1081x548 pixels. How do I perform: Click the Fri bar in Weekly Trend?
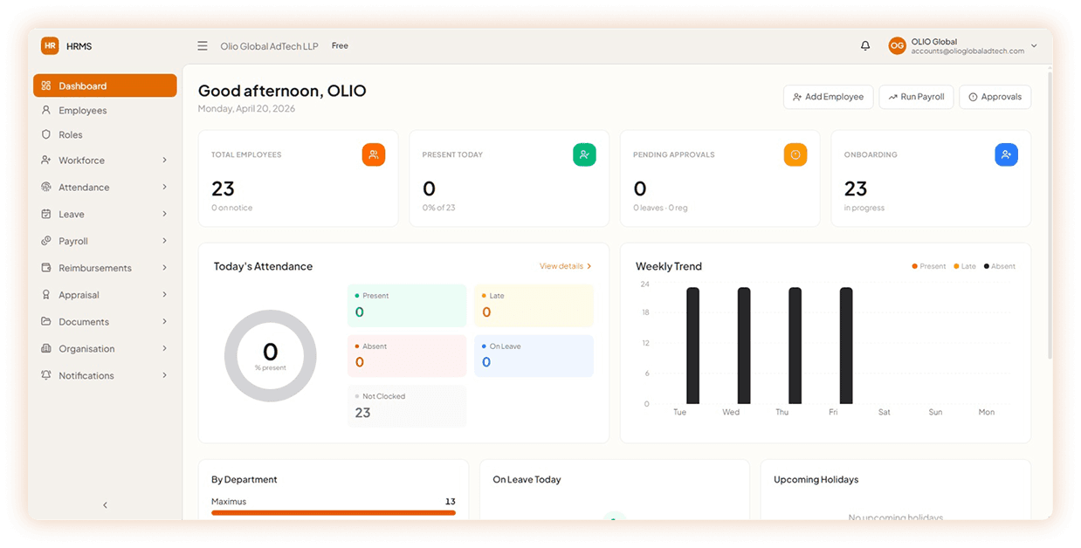point(846,346)
